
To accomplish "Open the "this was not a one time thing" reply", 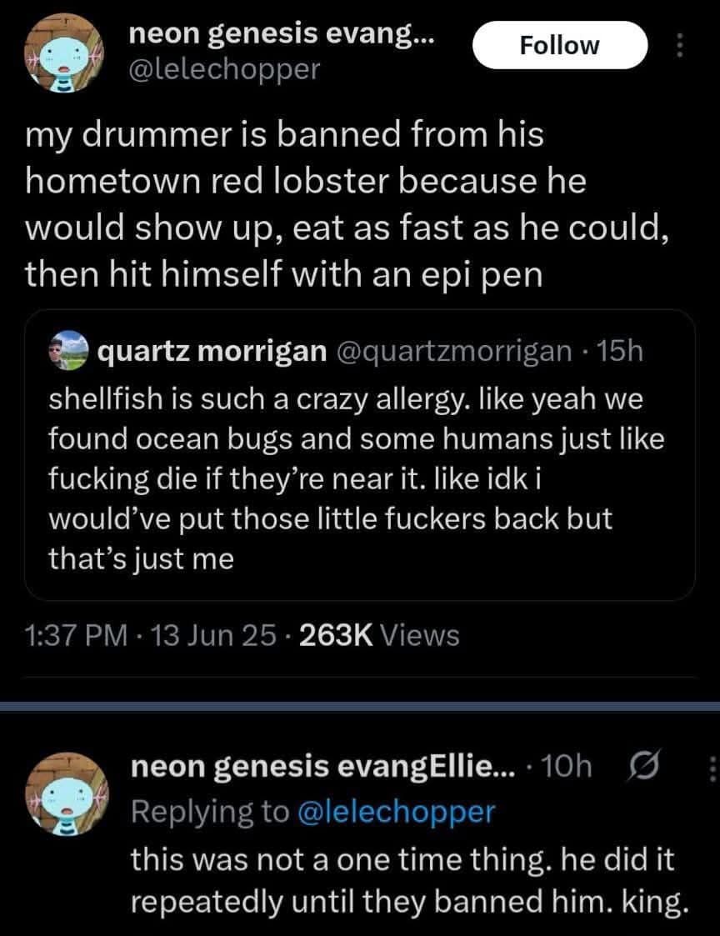I will pos(407,878).
